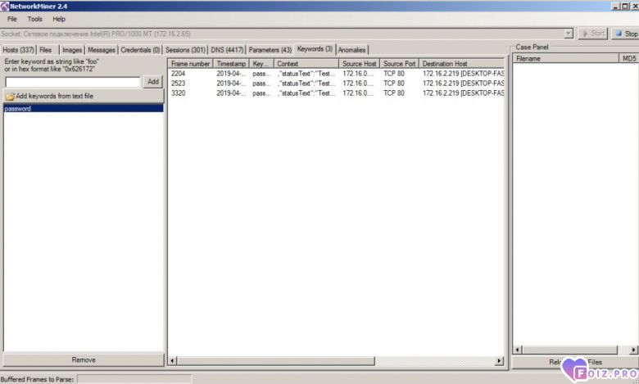Click the NetworkMiner app icon in title bar
639x384 pixels.
pyautogui.click(x=6, y=6)
